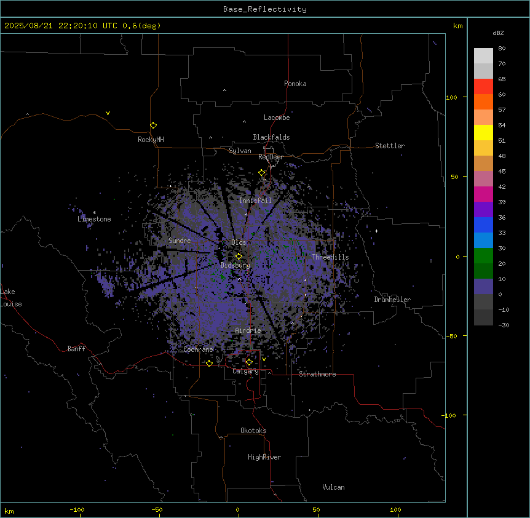Viewport: 530px width, 518px height.
Task: Select the ThreeHills label
Action: (330, 257)
